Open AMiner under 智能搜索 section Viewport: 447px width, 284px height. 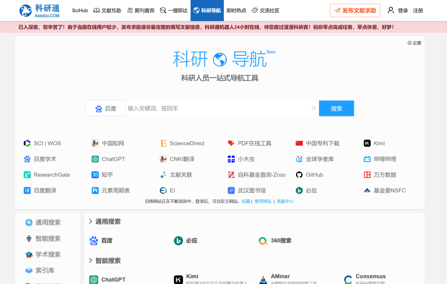point(288,279)
